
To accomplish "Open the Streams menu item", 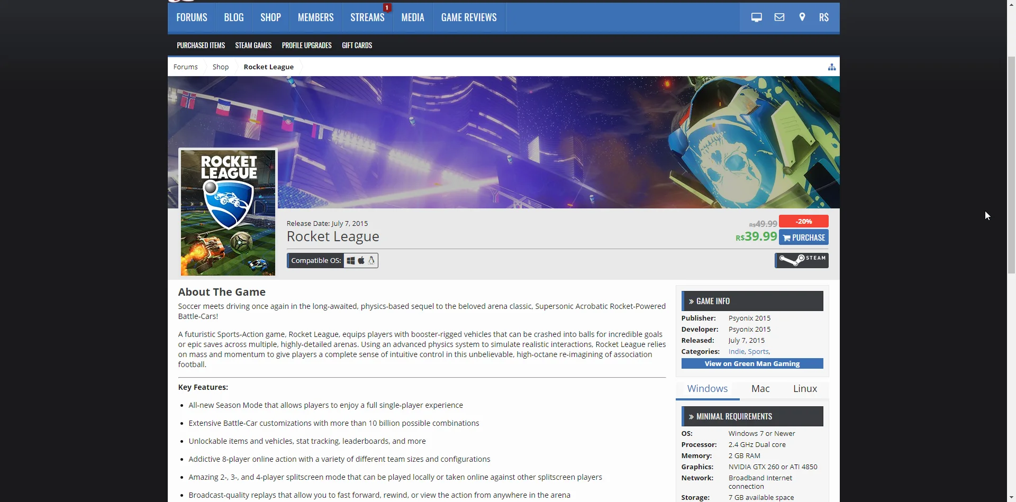I will (x=367, y=17).
